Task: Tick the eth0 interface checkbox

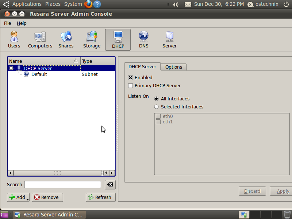Action: click(x=158, y=116)
